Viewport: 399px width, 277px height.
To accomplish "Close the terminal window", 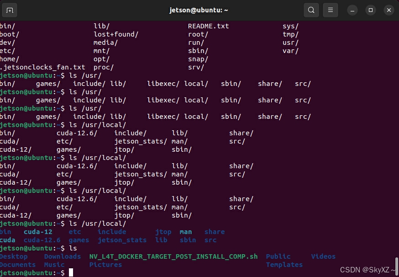I will 389,10.
